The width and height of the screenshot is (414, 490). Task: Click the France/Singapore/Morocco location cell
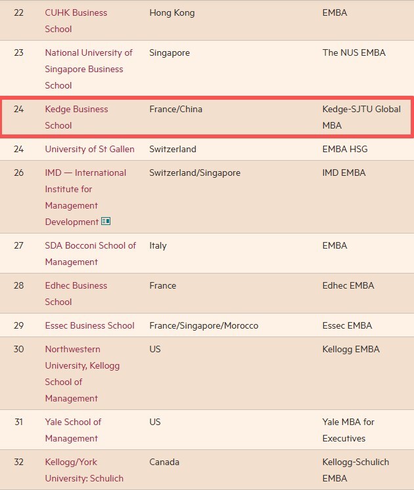204,325
